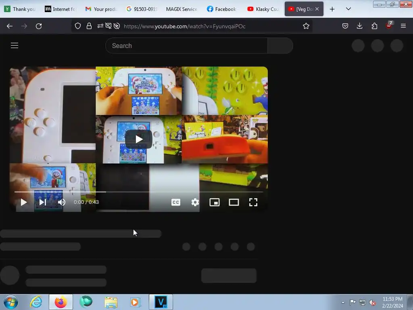Click the address bar URL

point(184,26)
